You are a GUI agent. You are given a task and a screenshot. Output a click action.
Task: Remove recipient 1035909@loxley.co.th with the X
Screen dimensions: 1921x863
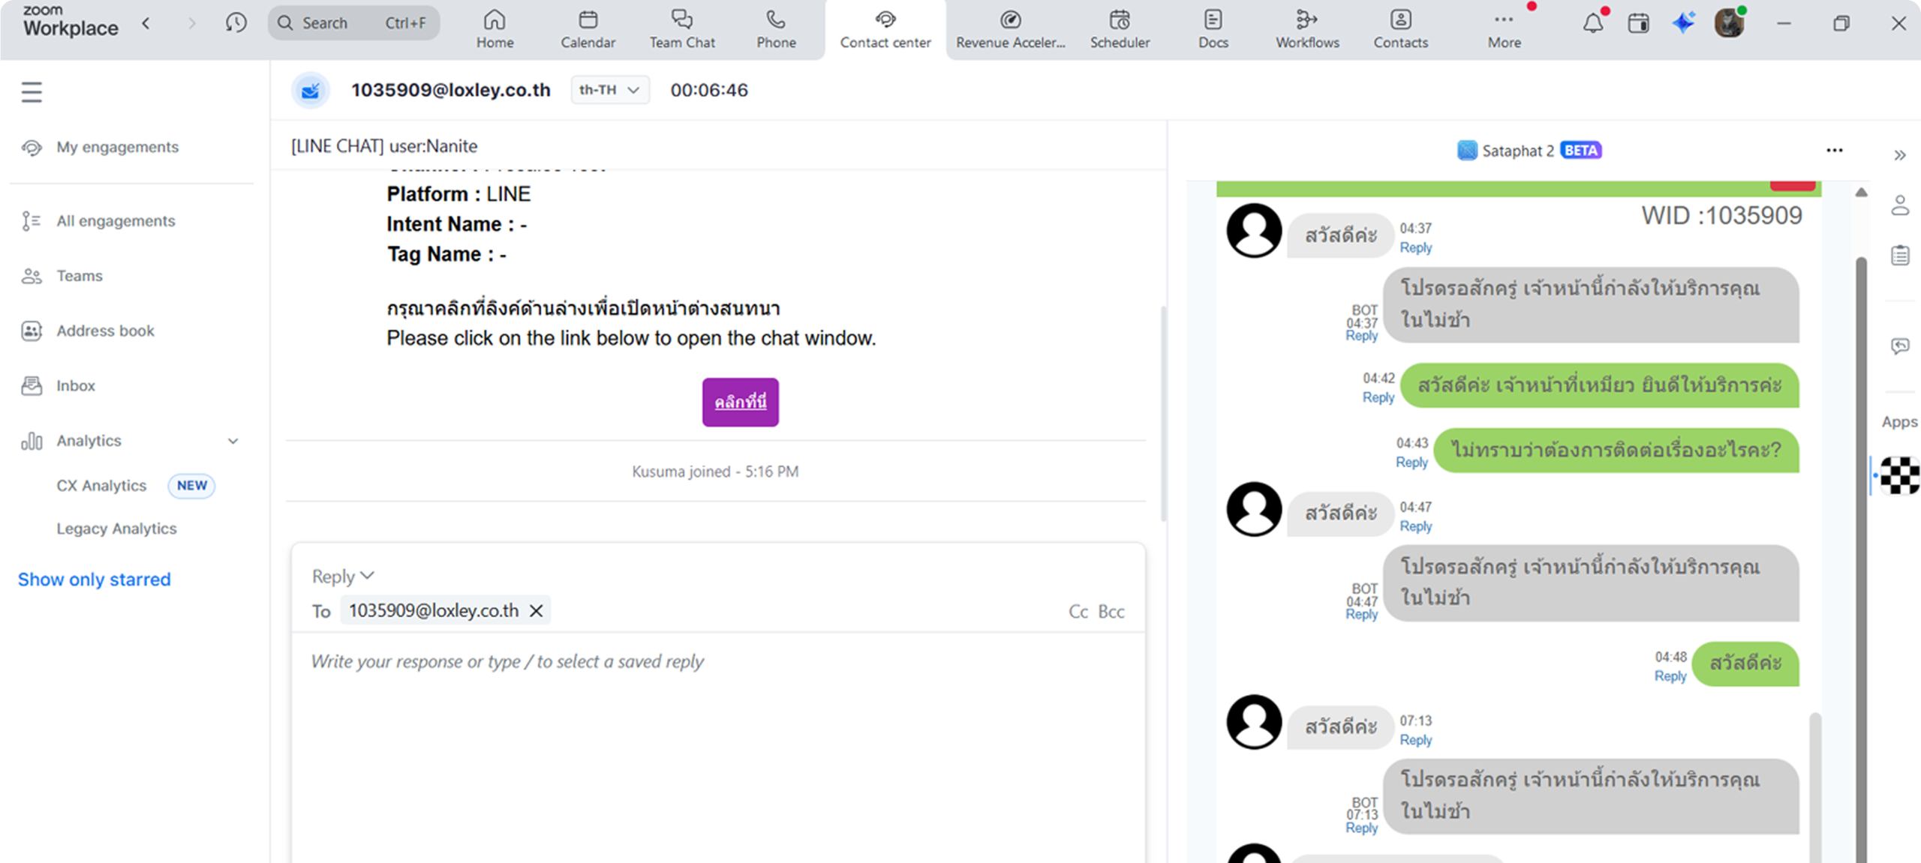coord(536,611)
